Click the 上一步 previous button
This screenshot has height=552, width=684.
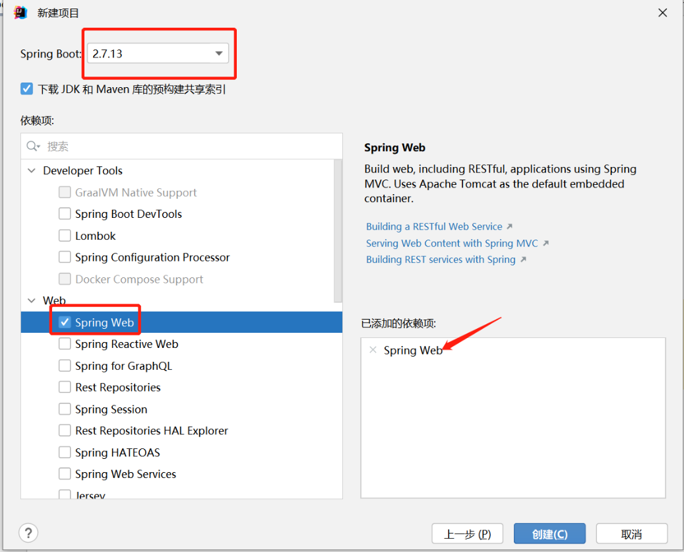coord(467,534)
